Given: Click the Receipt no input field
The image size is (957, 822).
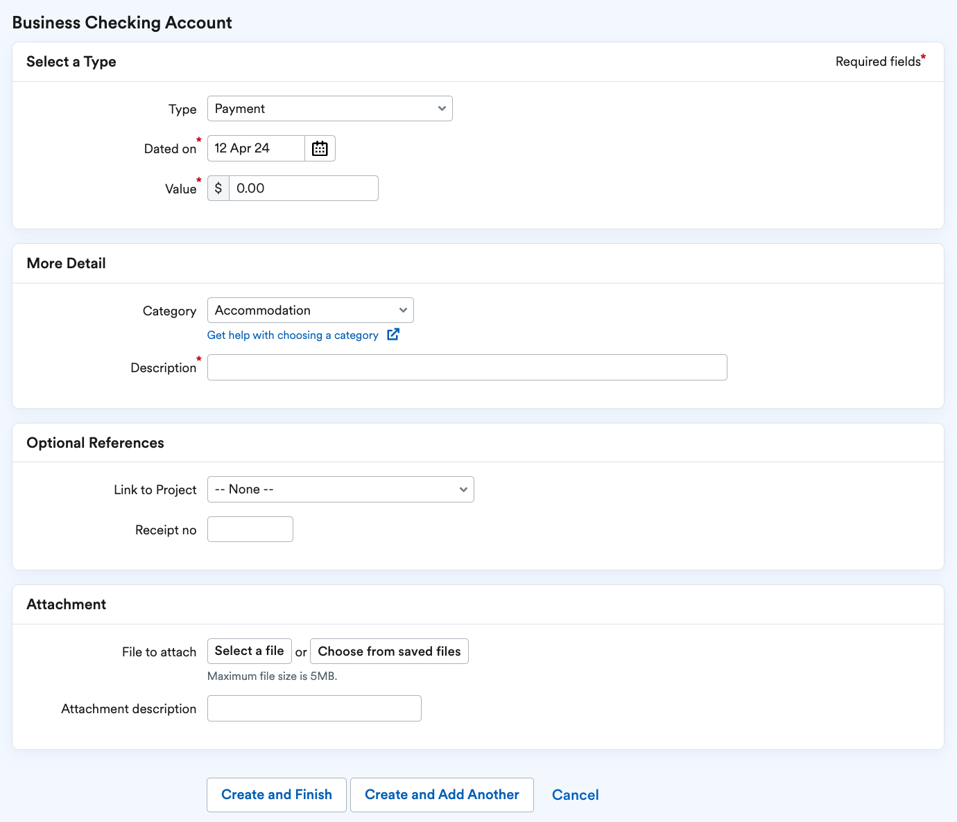Looking at the screenshot, I should (250, 530).
